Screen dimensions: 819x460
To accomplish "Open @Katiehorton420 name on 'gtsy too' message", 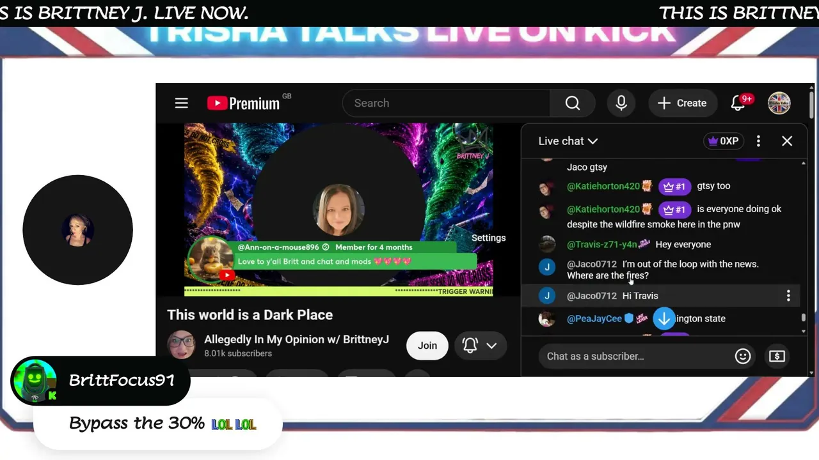I will pyautogui.click(x=603, y=186).
